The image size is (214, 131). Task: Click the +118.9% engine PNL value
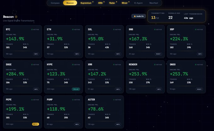(x=56, y=109)
